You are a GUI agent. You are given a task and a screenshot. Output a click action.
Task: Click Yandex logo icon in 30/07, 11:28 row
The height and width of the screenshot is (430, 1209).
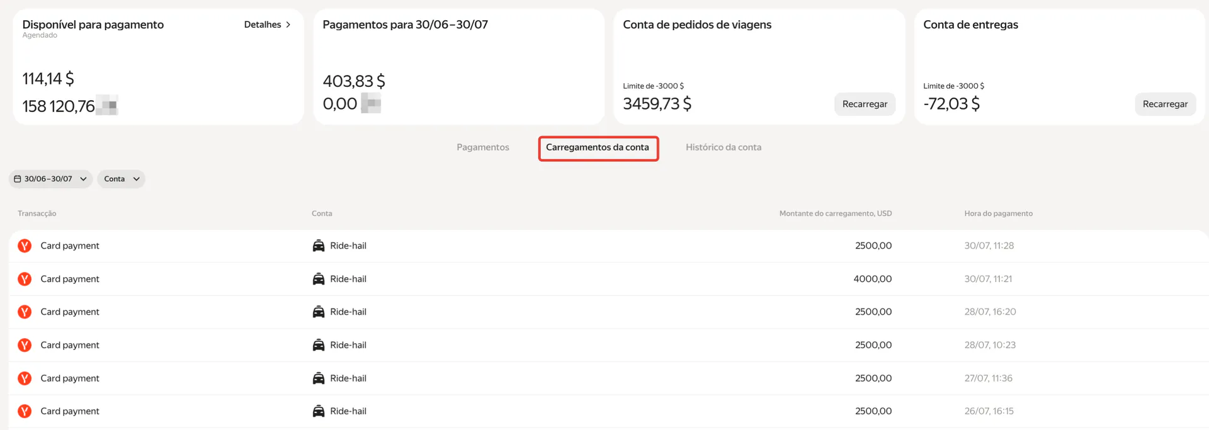25,246
